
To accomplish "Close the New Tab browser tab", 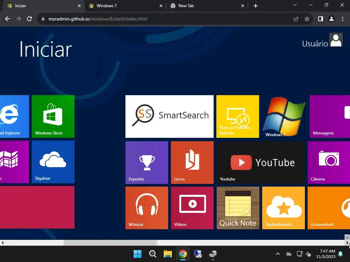I will click(x=243, y=6).
